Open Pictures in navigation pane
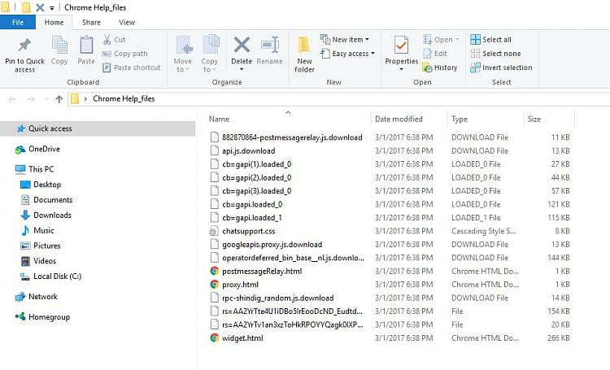610x370 pixels. (41, 246)
